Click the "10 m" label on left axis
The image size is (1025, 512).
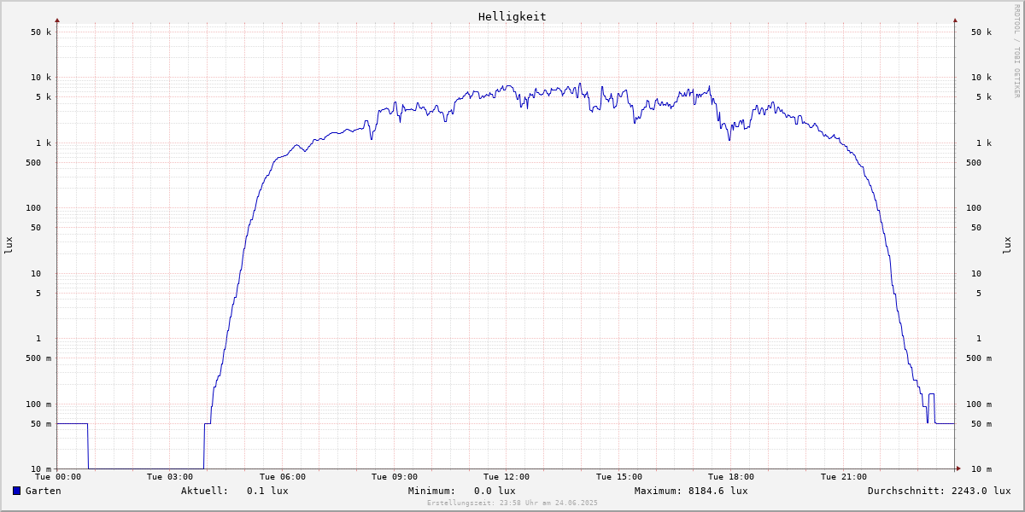tap(41, 469)
